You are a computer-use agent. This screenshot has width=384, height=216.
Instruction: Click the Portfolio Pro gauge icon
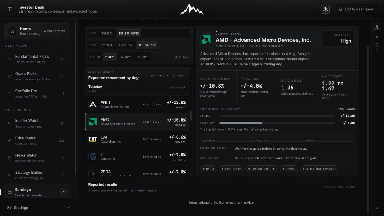pyautogui.click(x=10, y=94)
